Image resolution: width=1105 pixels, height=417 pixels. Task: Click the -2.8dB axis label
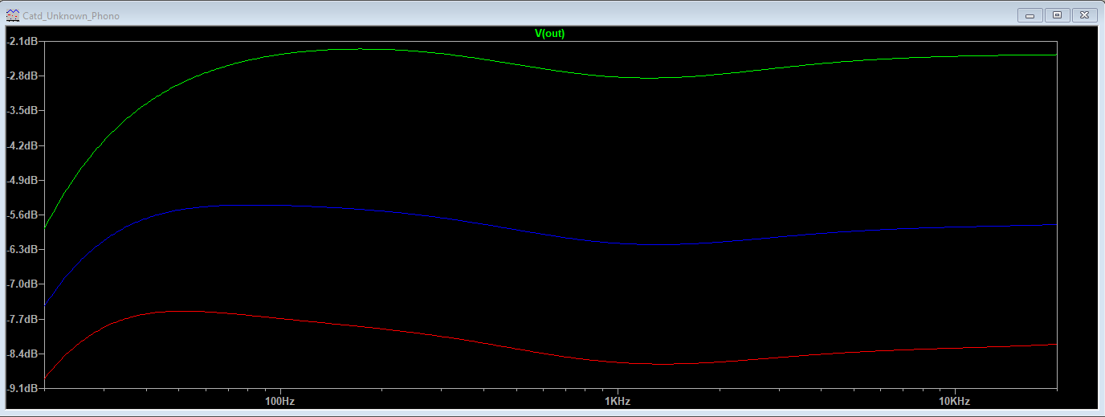point(22,76)
